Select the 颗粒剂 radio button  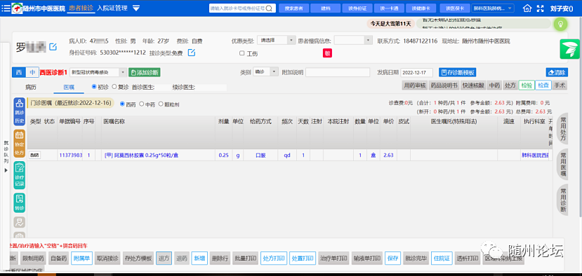161,104
